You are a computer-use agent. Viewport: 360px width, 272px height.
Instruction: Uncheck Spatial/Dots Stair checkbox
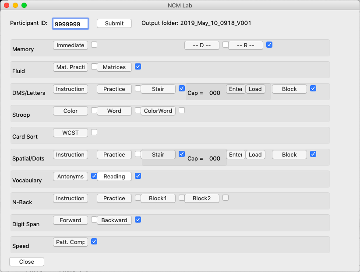182,154
